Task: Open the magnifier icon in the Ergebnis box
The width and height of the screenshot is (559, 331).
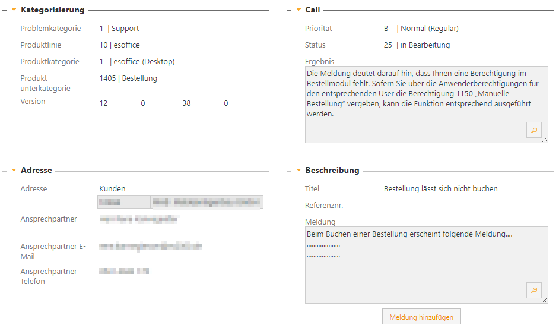Action: coord(534,130)
